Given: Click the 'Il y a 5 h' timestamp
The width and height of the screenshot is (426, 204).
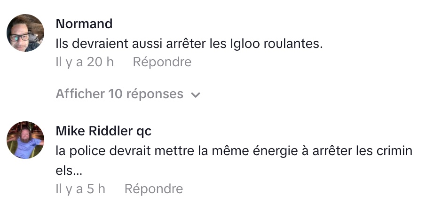Looking at the screenshot, I should (x=80, y=189).
